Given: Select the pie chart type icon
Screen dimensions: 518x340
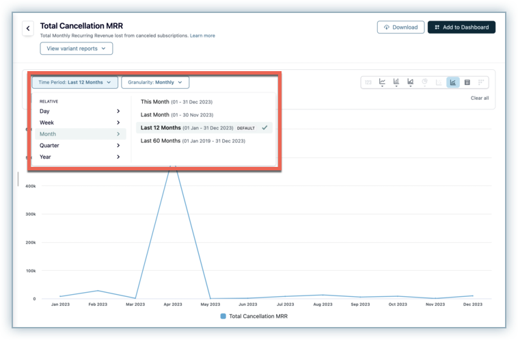Looking at the screenshot, I should click(424, 82).
